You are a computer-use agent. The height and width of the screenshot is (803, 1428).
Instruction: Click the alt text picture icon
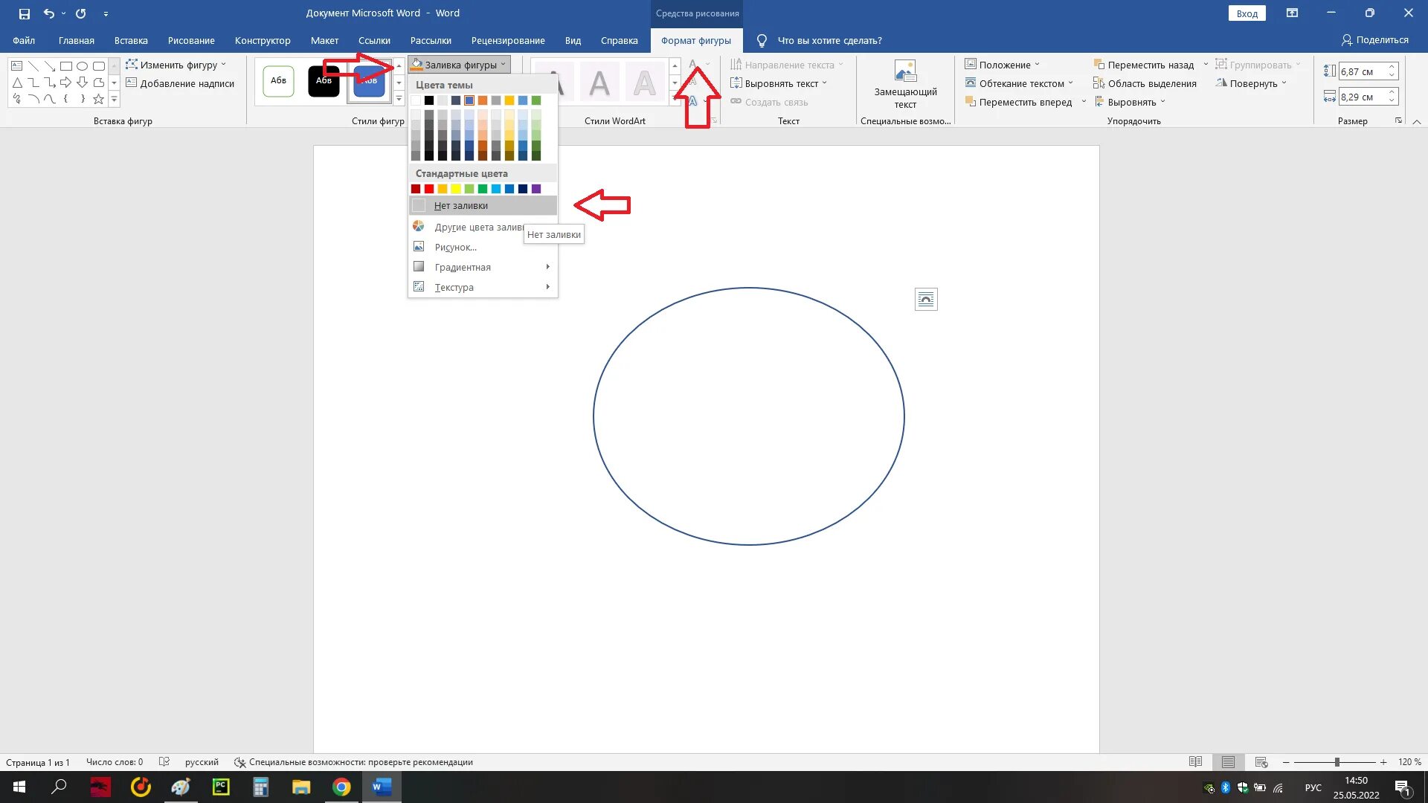pos(904,72)
